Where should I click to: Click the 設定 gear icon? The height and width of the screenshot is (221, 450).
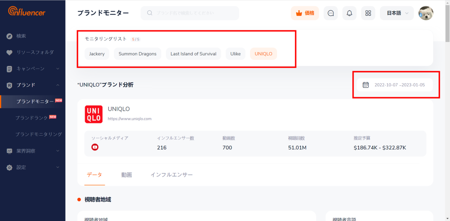10,167
